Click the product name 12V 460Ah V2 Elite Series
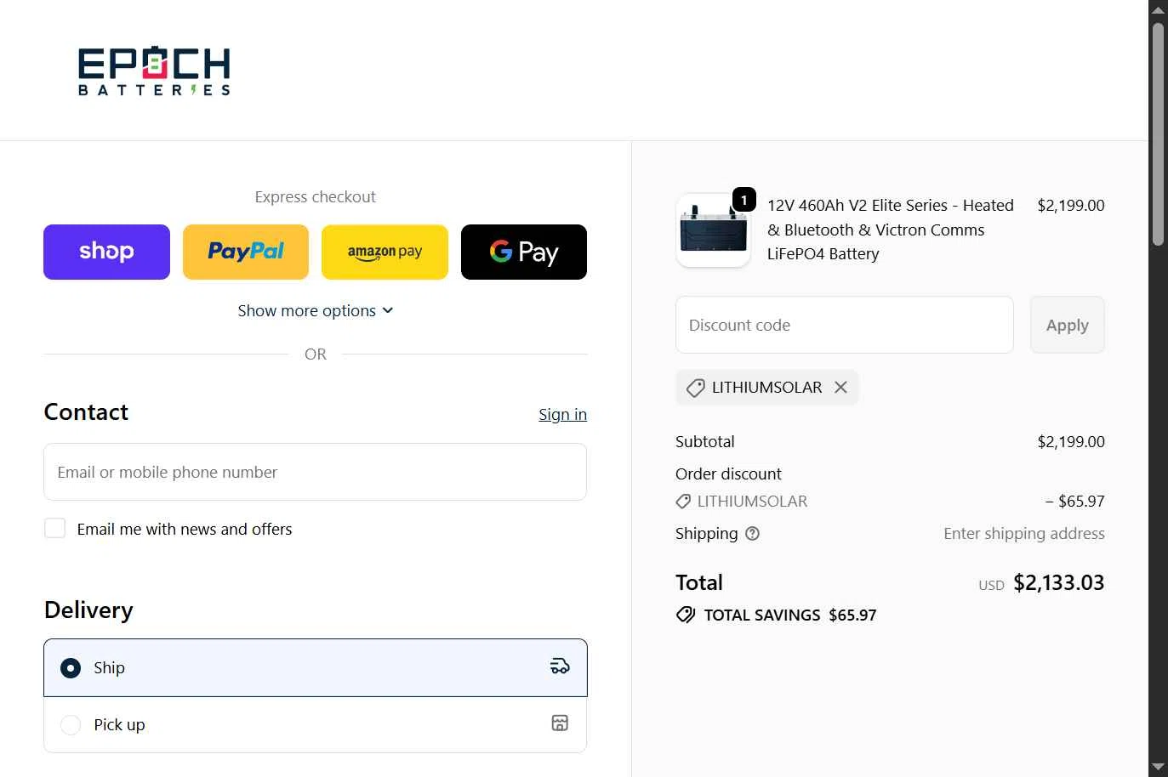 coord(891,230)
